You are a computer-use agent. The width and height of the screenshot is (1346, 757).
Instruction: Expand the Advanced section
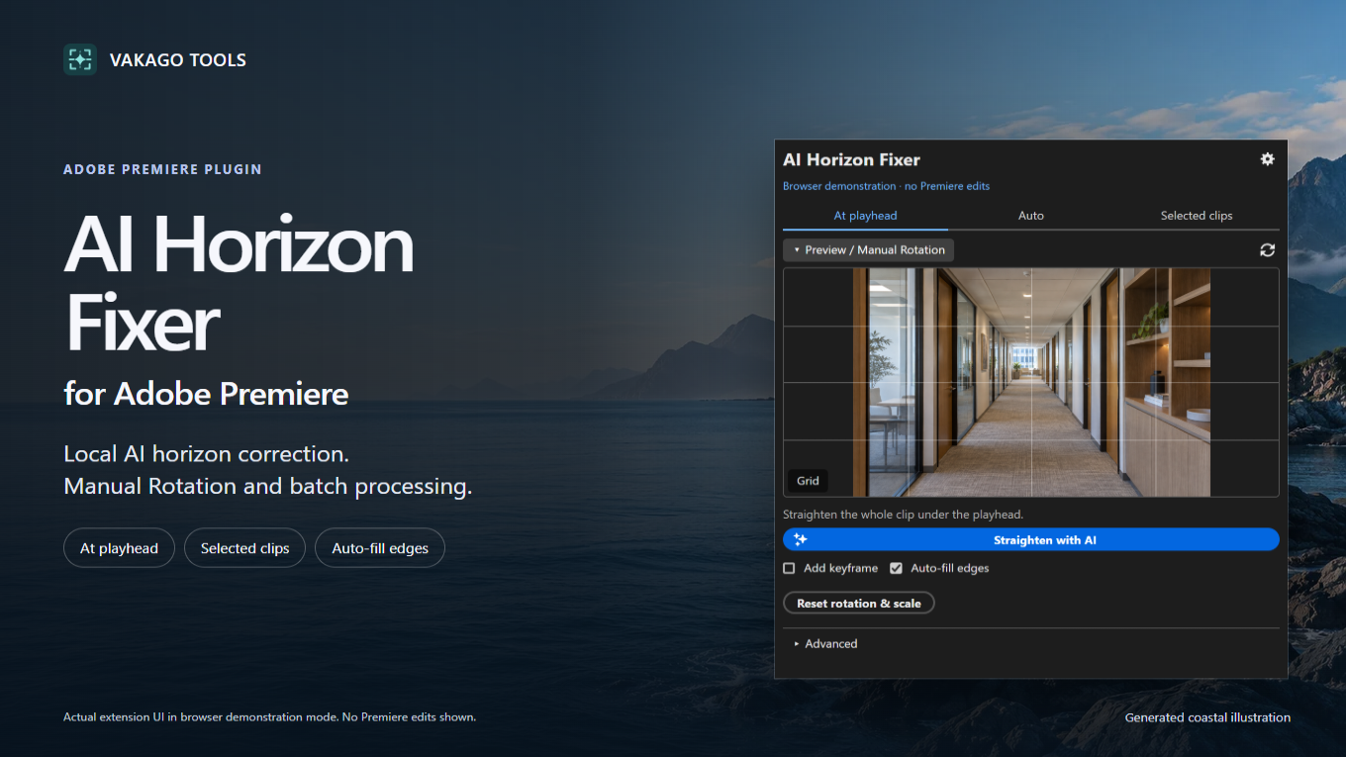pyautogui.click(x=825, y=643)
